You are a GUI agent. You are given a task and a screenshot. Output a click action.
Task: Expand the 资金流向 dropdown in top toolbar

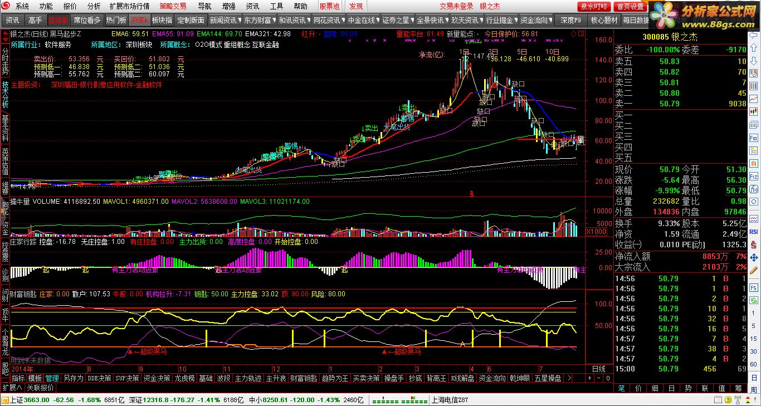coord(550,20)
